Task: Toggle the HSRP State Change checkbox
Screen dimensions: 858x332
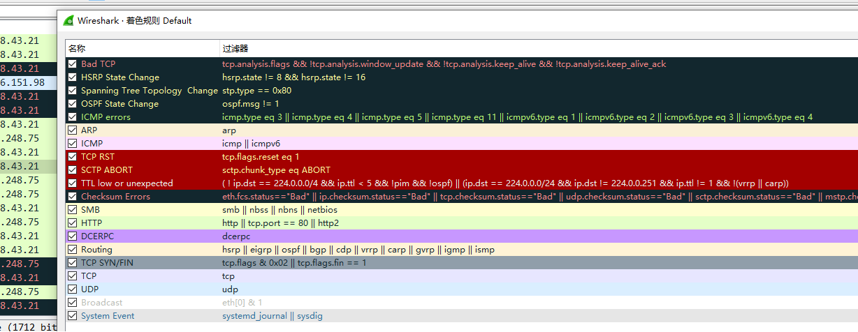Action: click(x=72, y=77)
